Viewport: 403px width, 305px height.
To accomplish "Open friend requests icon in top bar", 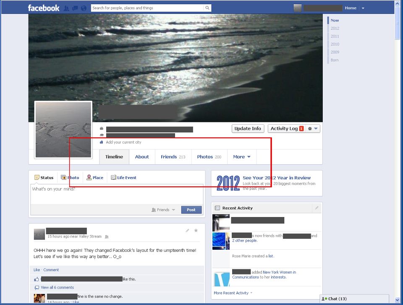I will click(66, 8).
